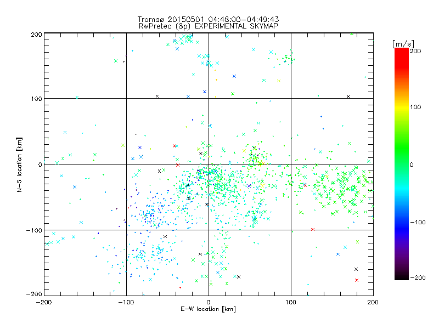This screenshot has height=329, width=439.
Task: Click the 'N-S location [km]' axis label
Action: 19,164
